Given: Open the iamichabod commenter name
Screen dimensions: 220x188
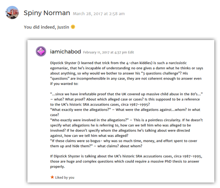Looking at the screenshot, I should 66,52.
